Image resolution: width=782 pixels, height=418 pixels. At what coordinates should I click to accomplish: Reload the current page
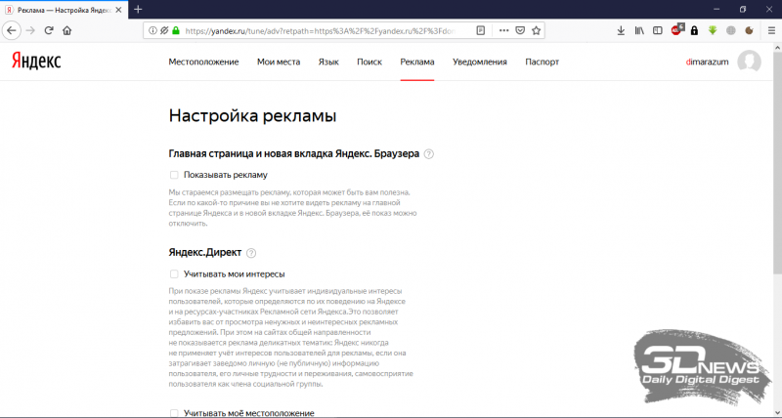pyautogui.click(x=48, y=30)
